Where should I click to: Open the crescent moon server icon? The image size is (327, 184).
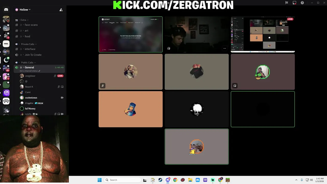6,60
